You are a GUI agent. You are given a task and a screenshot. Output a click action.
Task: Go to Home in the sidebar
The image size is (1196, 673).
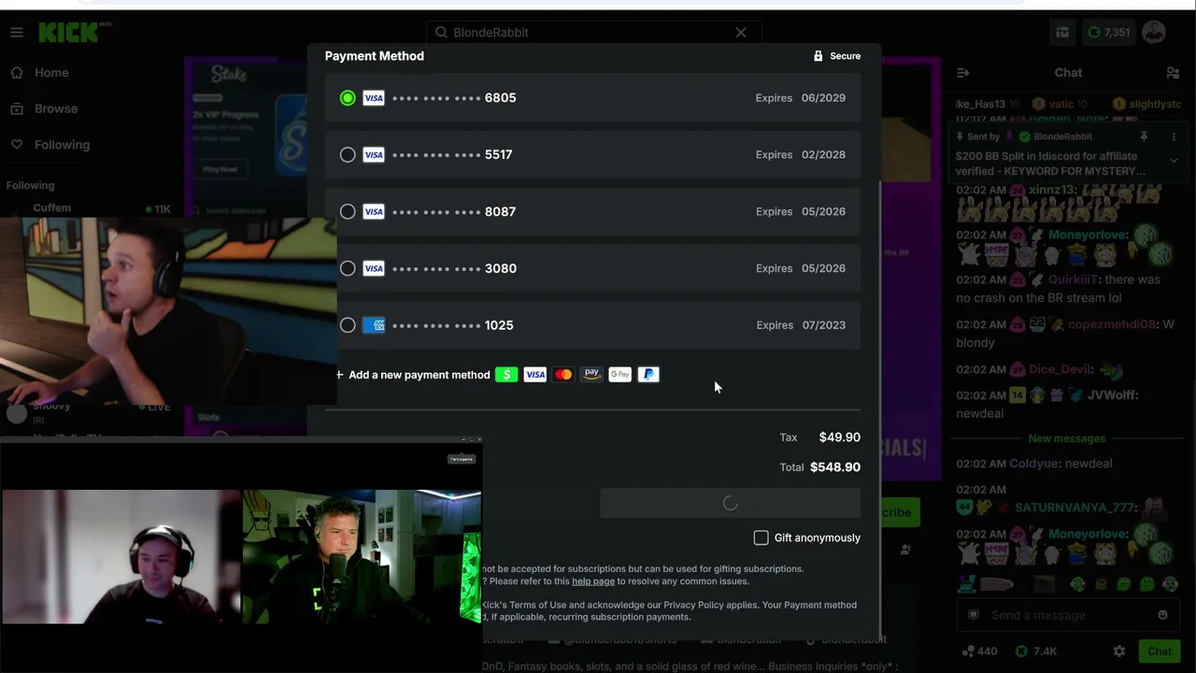click(x=51, y=73)
